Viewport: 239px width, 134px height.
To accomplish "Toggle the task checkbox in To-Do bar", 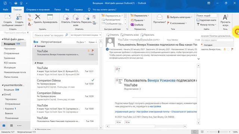I will 228,49.
